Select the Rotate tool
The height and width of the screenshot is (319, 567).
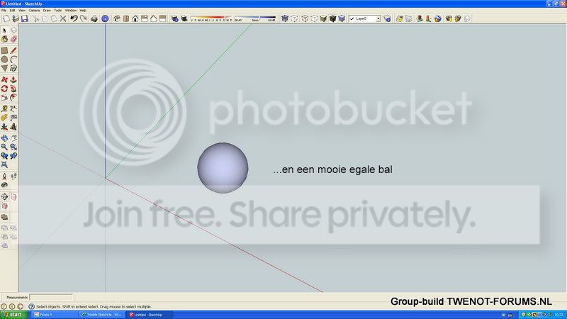pos(4,89)
